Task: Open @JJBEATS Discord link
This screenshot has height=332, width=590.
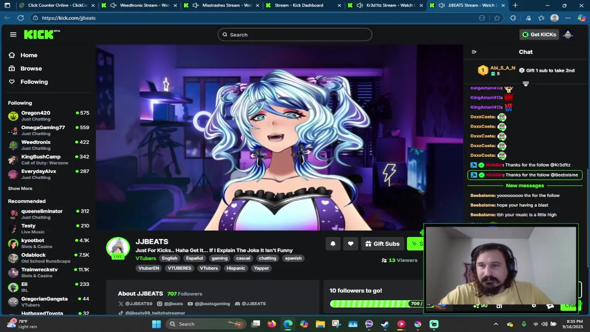Action: coord(250,304)
